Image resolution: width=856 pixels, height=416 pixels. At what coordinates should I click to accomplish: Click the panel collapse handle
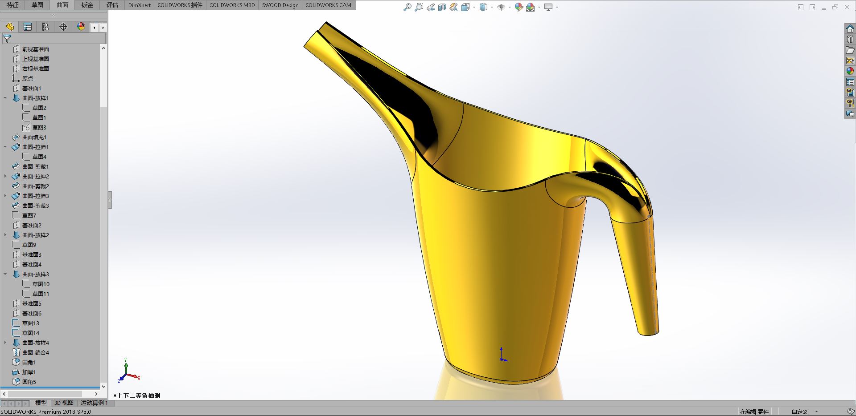point(110,200)
